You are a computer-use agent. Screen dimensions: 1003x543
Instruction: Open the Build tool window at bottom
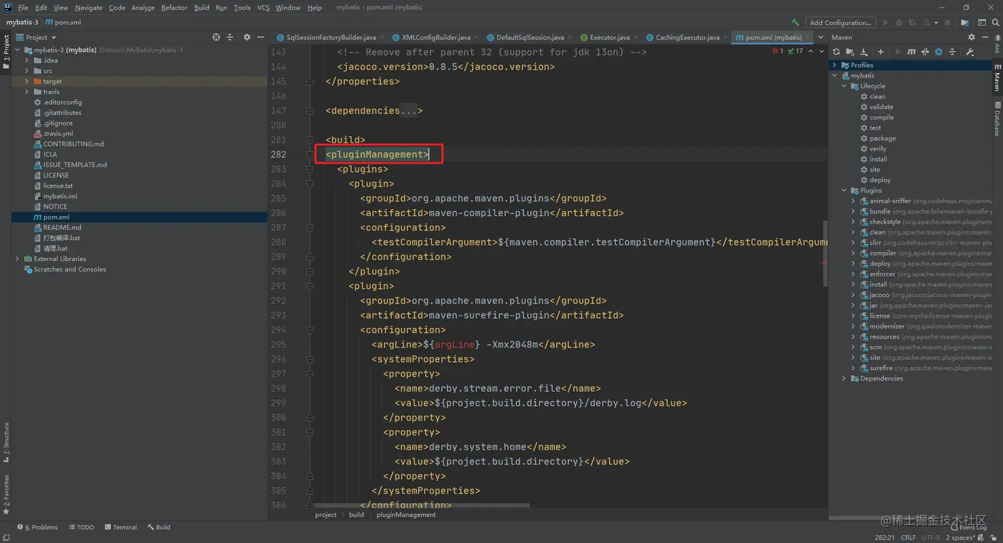(159, 527)
